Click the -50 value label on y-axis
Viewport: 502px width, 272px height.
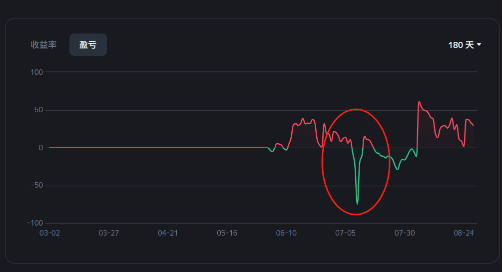(x=36, y=186)
